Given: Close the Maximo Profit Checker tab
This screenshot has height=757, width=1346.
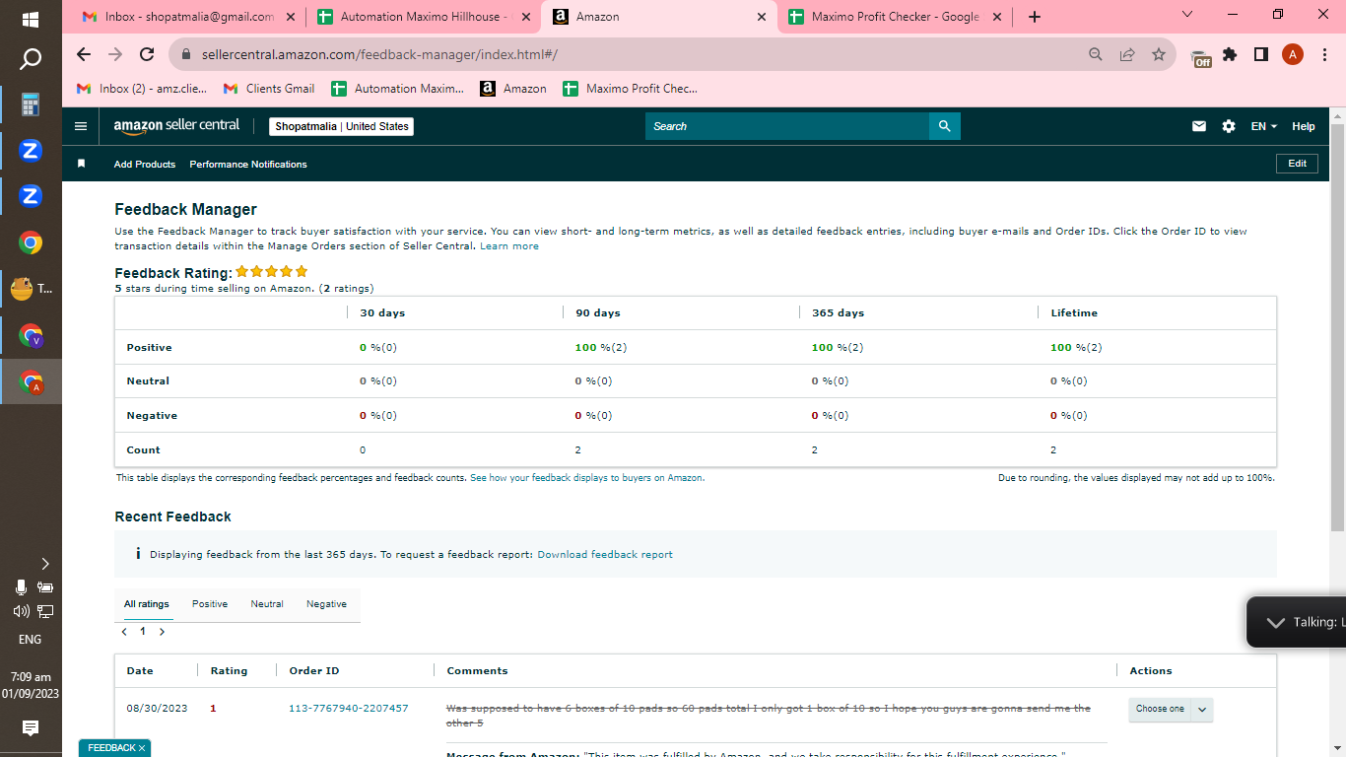Looking at the screenshot, I should [x=996, y=17].
